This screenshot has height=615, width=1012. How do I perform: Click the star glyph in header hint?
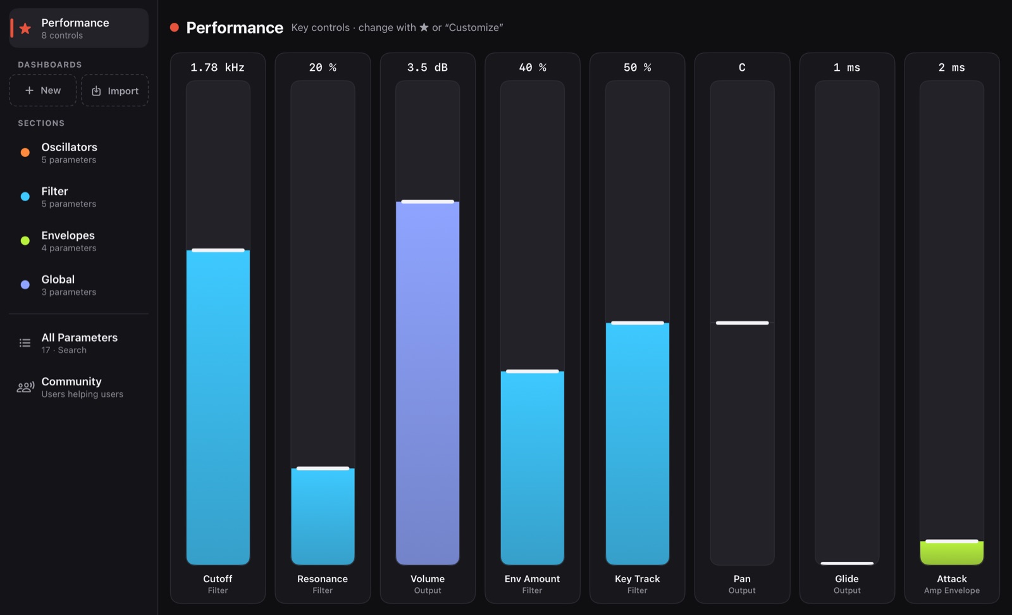click(424, 27)
